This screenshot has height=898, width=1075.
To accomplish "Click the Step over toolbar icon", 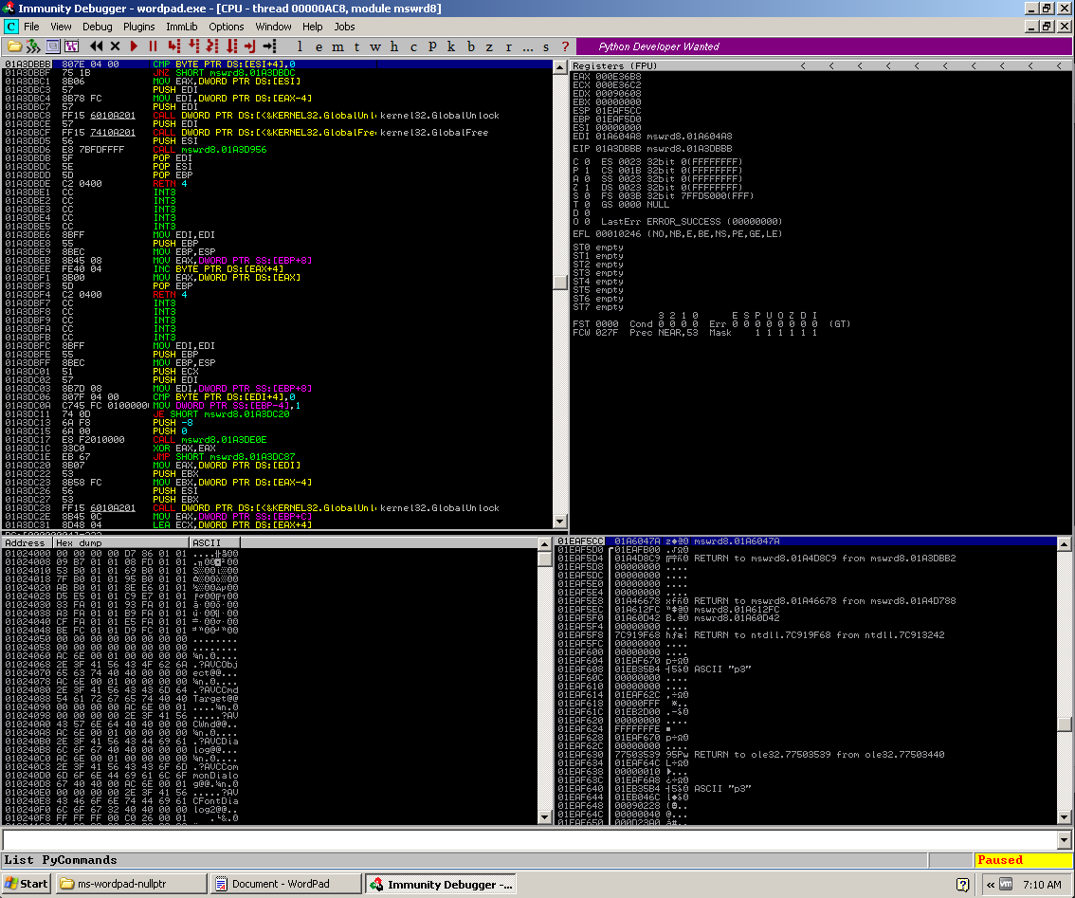I will 193,46.
